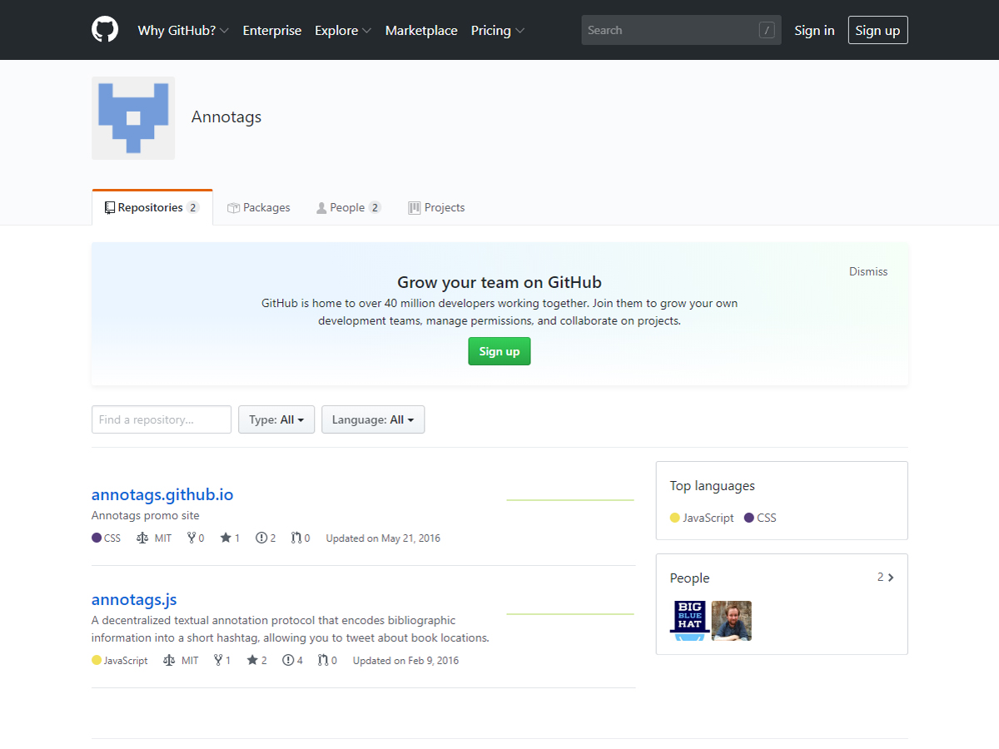Expand the Why GitHub? menu
Screen dimensions: 999x749
183,30
